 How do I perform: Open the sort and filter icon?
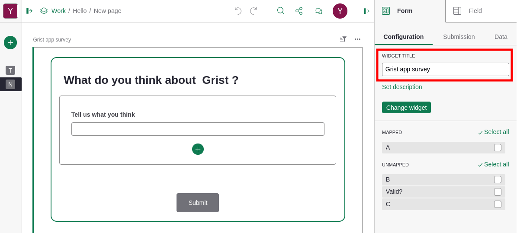(x=343, y=39)
